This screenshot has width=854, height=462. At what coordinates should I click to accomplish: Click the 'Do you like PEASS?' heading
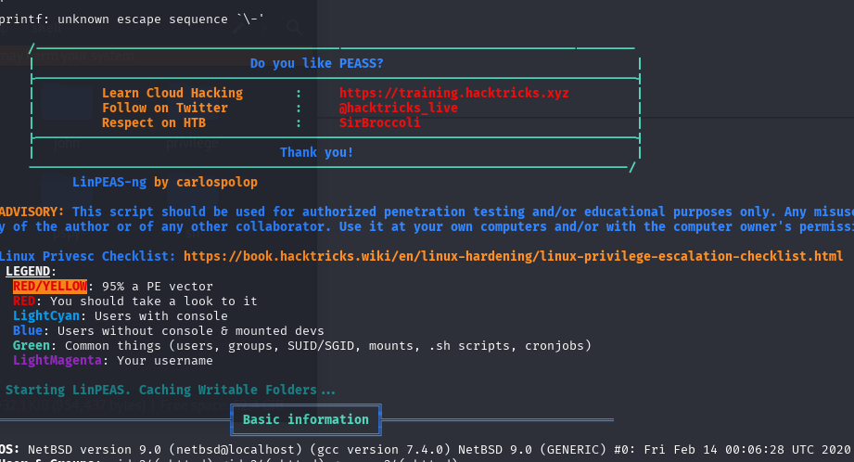pyautogui.click(x=316, y=63)
